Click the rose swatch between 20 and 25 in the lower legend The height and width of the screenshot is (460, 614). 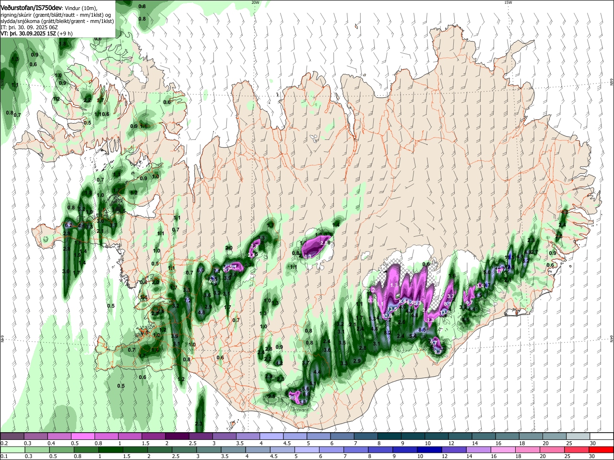coord(551,450)
